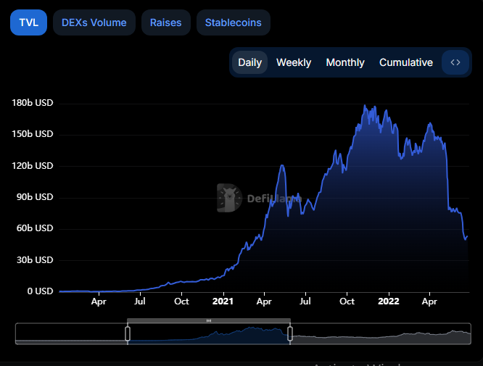Switch to the TVL tab
Viewport: 483px width, 366px height.
tap(28, 22)
